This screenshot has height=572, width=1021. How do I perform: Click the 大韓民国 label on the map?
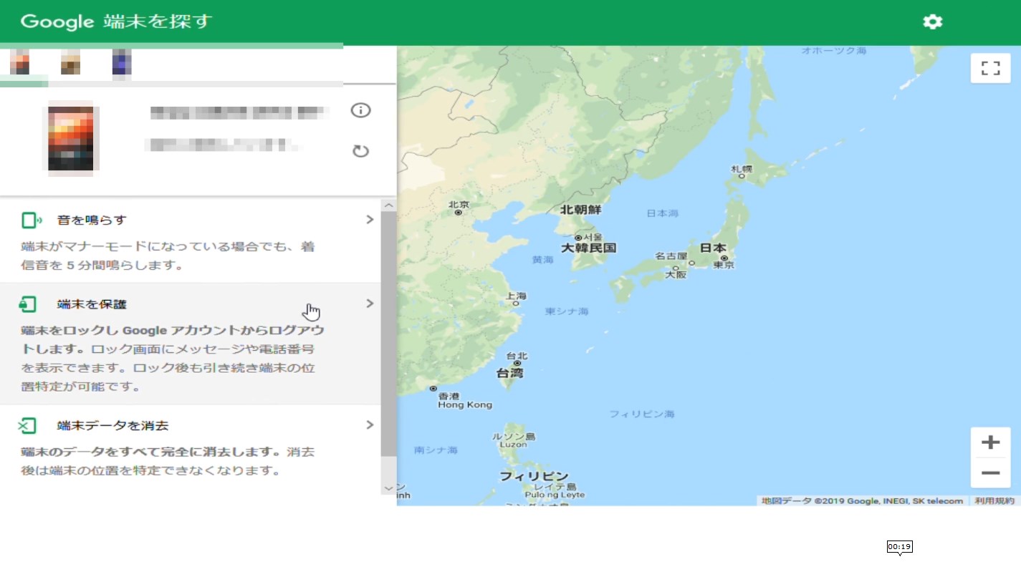tap(588, 248)
